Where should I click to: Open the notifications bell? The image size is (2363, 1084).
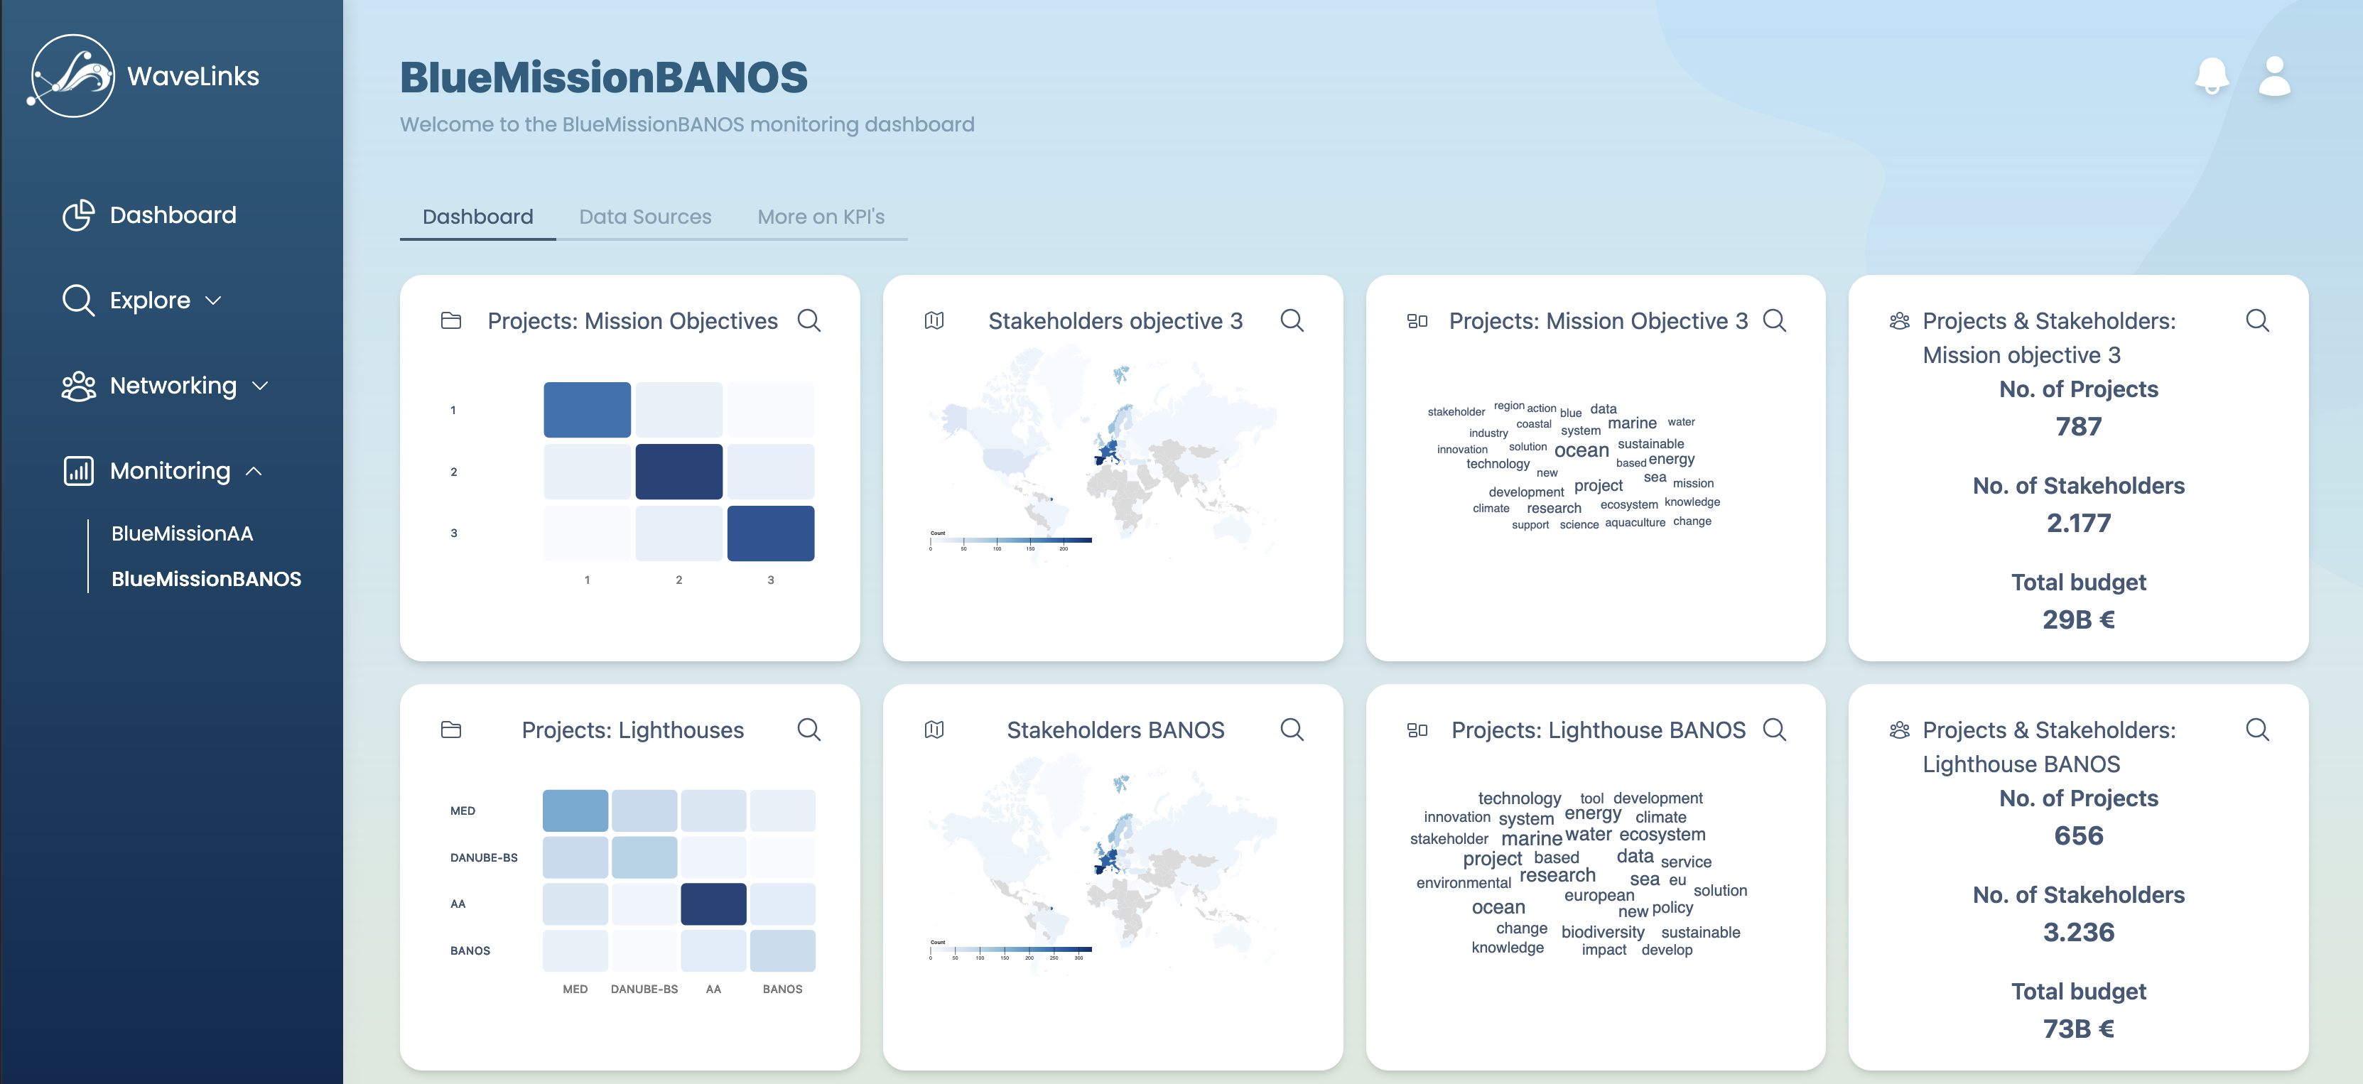click(x=2212, y=76)
